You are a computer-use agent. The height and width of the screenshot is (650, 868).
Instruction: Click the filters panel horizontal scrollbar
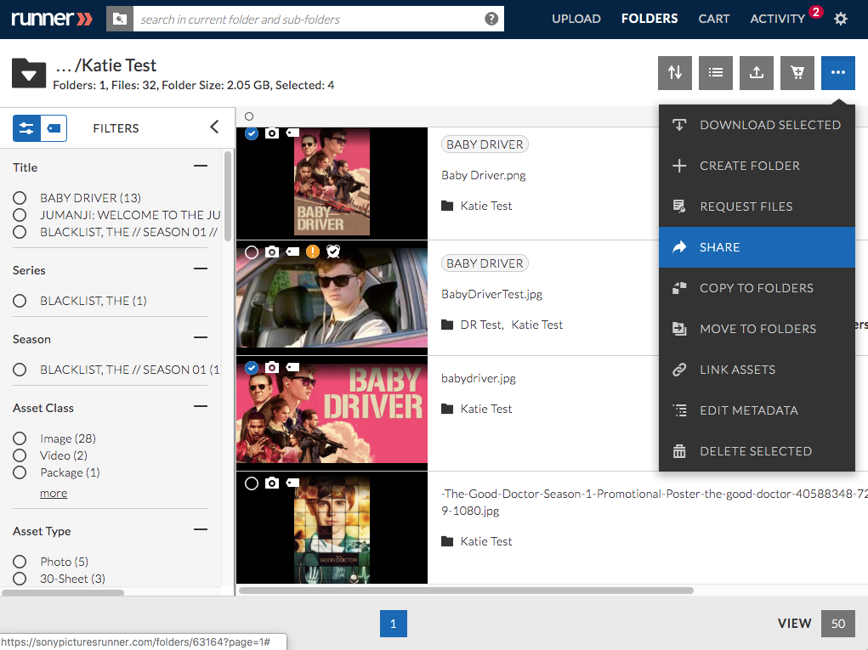coord(63,592)
